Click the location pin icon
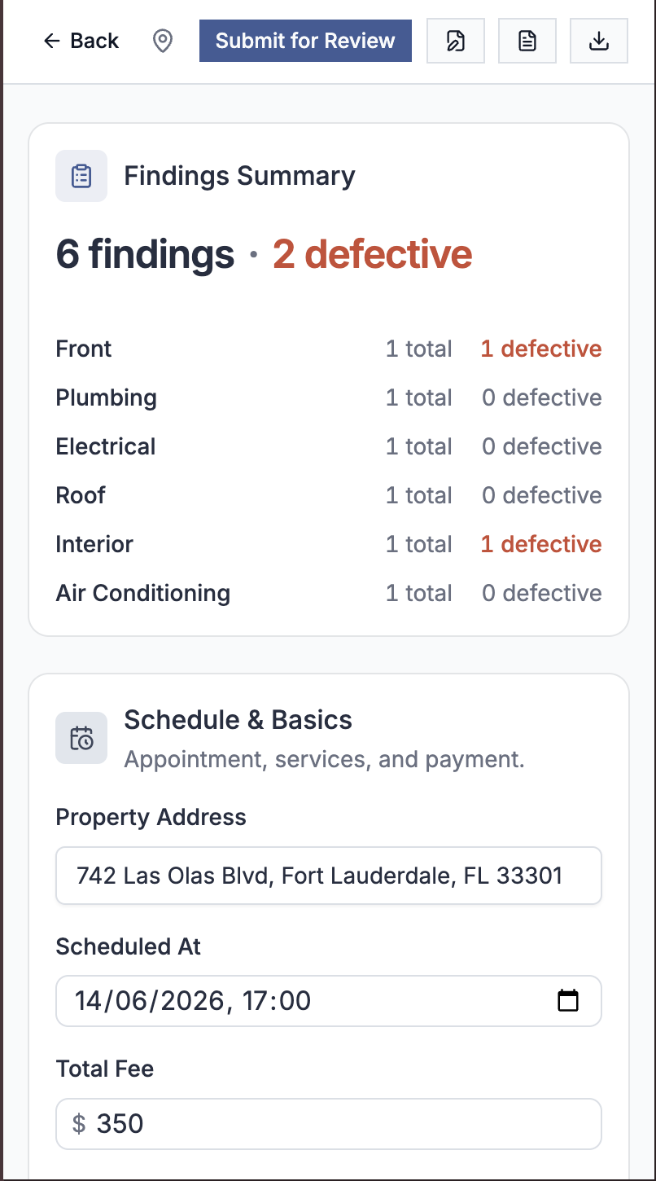Image resolution: width=656 pixels, height=1181 pixels. [x=163, y=41]
